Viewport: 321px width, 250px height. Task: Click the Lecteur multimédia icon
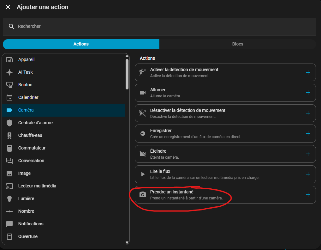[x=9, y=186]
